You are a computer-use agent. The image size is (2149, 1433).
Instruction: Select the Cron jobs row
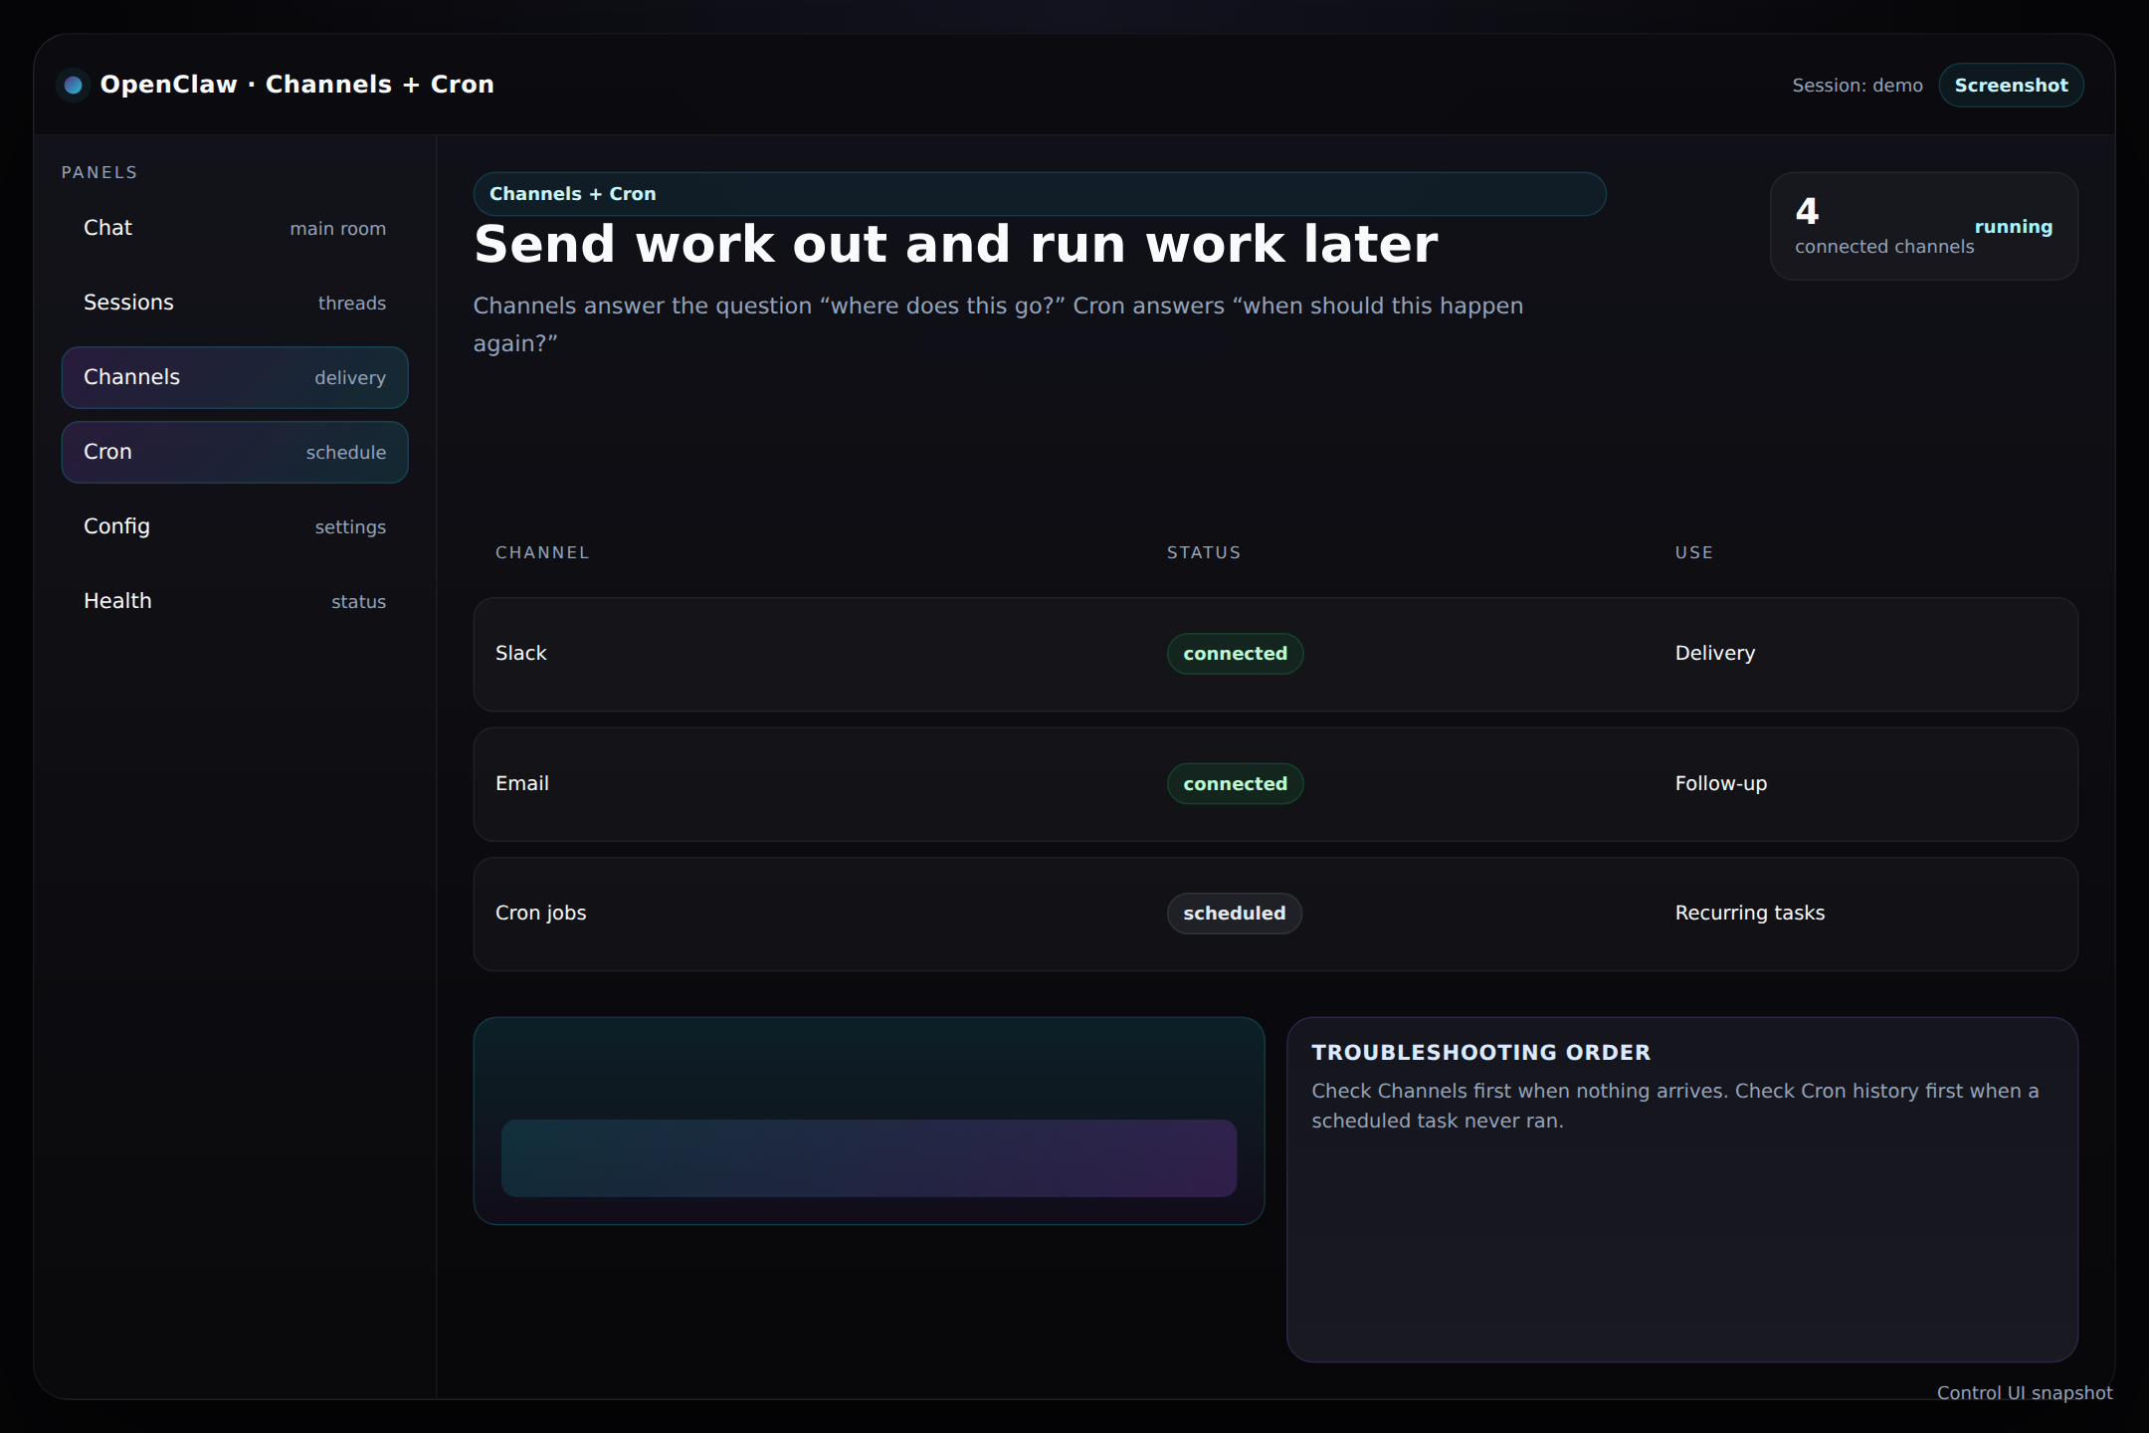[x=1275, y=914]
